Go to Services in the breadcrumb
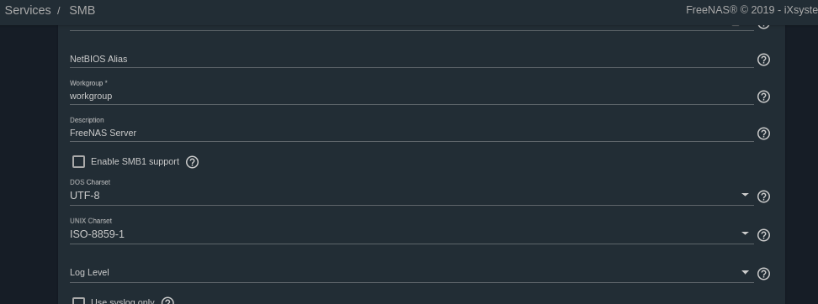Image resolution: width=818 pixels, height=304 pixels. [x=28, y=10]
